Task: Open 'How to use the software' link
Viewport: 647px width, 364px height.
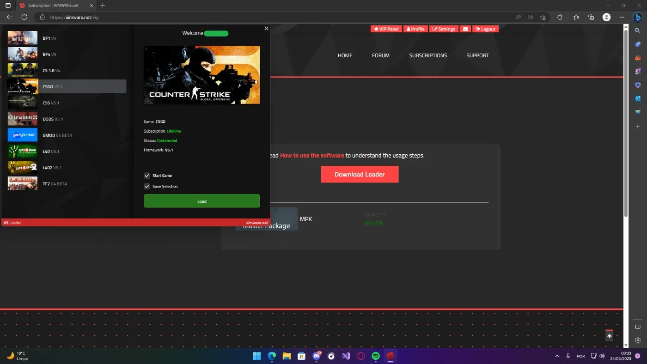Action: pyautogui.click(x=312, y=155)
